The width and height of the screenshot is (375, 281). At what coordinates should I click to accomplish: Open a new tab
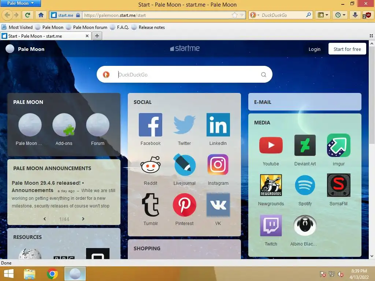97,36
